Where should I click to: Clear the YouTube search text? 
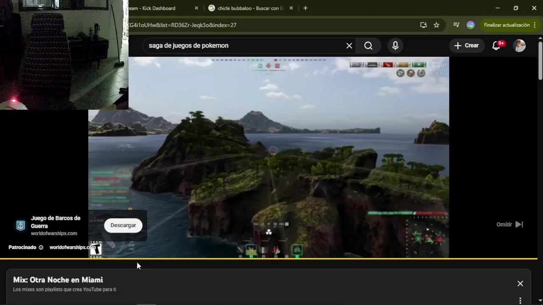tap(349, 46)
